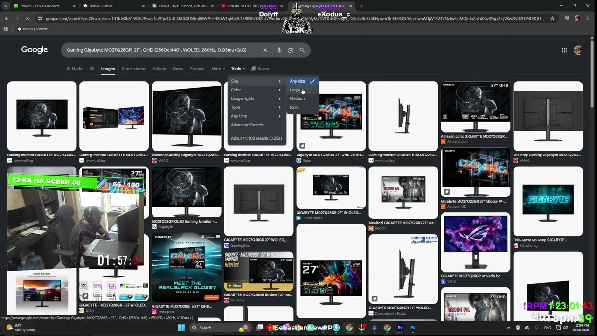Go to the Google homepage logo
Image resolution: width=597 pixels, height=336 pixels.
click(x=35, y=50)
